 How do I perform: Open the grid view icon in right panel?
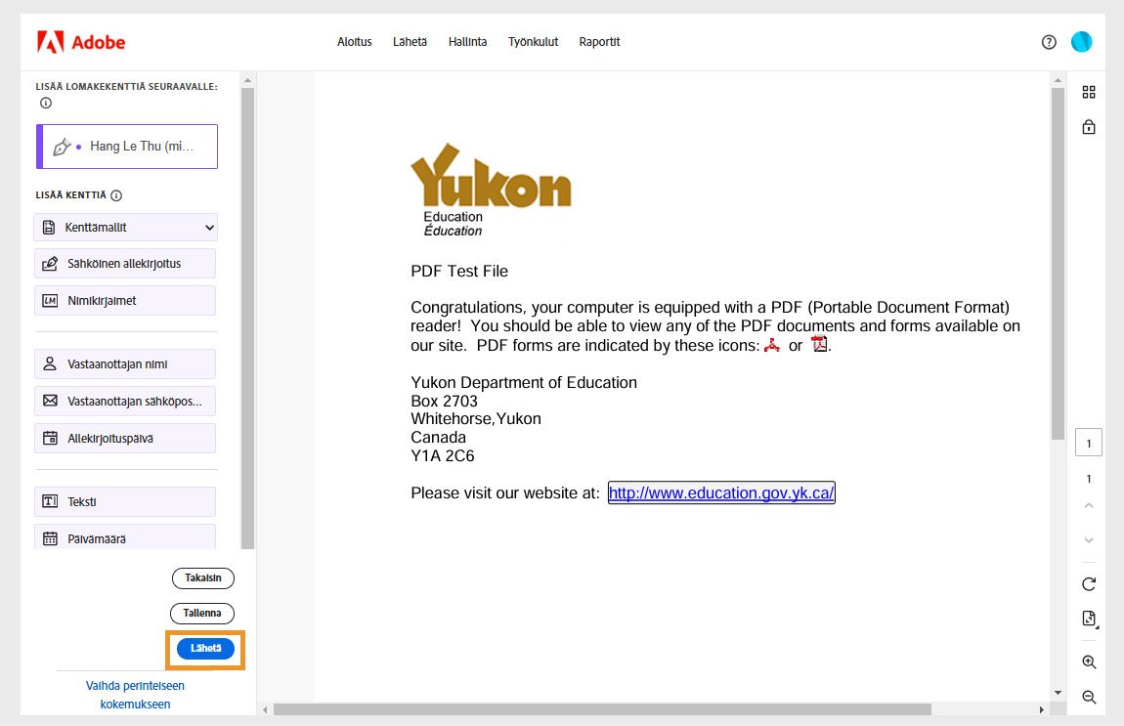pos(1089,92)
